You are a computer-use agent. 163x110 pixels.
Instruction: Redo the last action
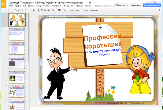point(22,10)
